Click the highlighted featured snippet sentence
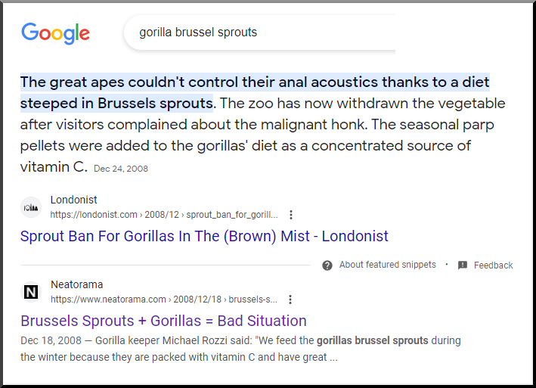This screenshot has height=388, width=536. pyautogui.click(x=254, y=82)
